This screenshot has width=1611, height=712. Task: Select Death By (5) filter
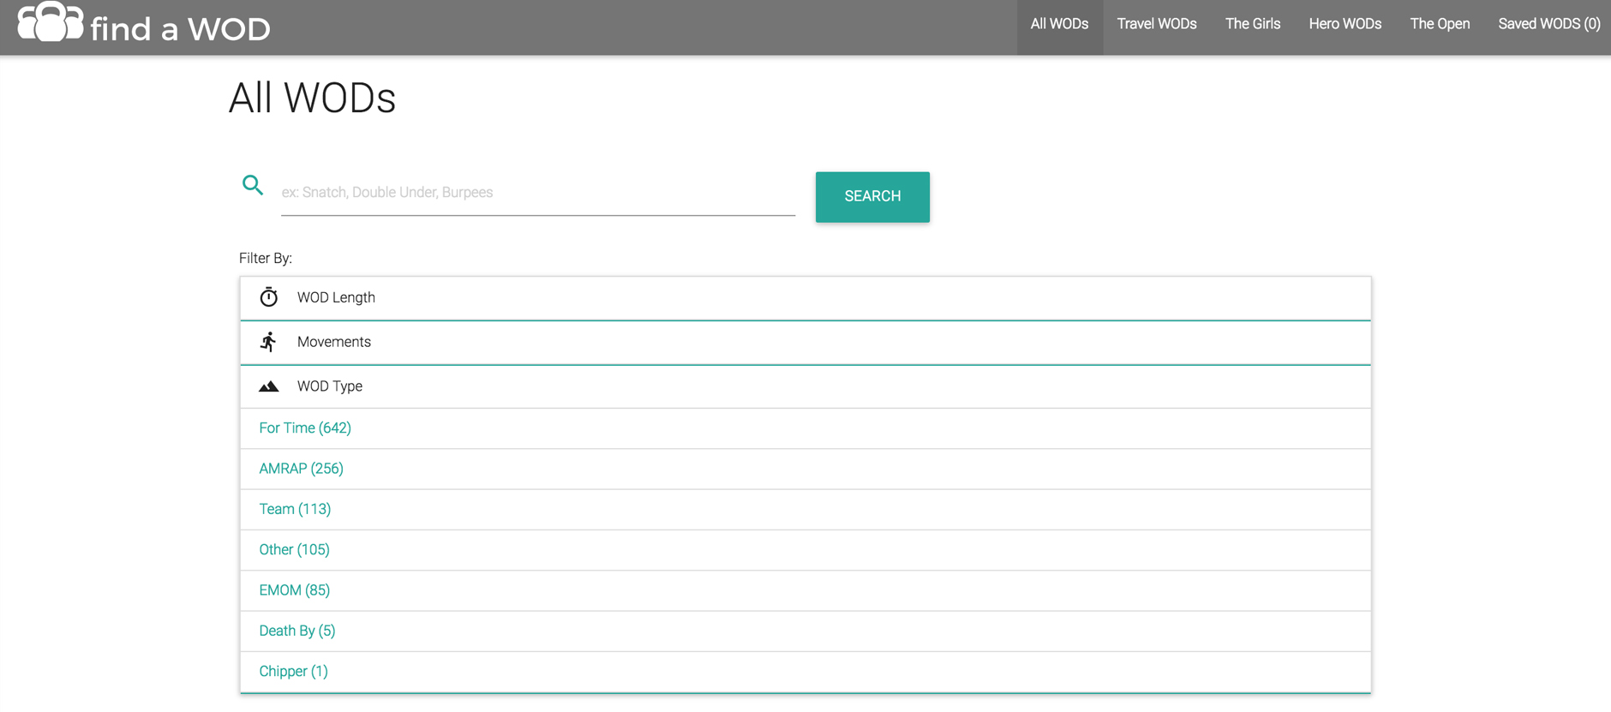click(x=297, y=631)
